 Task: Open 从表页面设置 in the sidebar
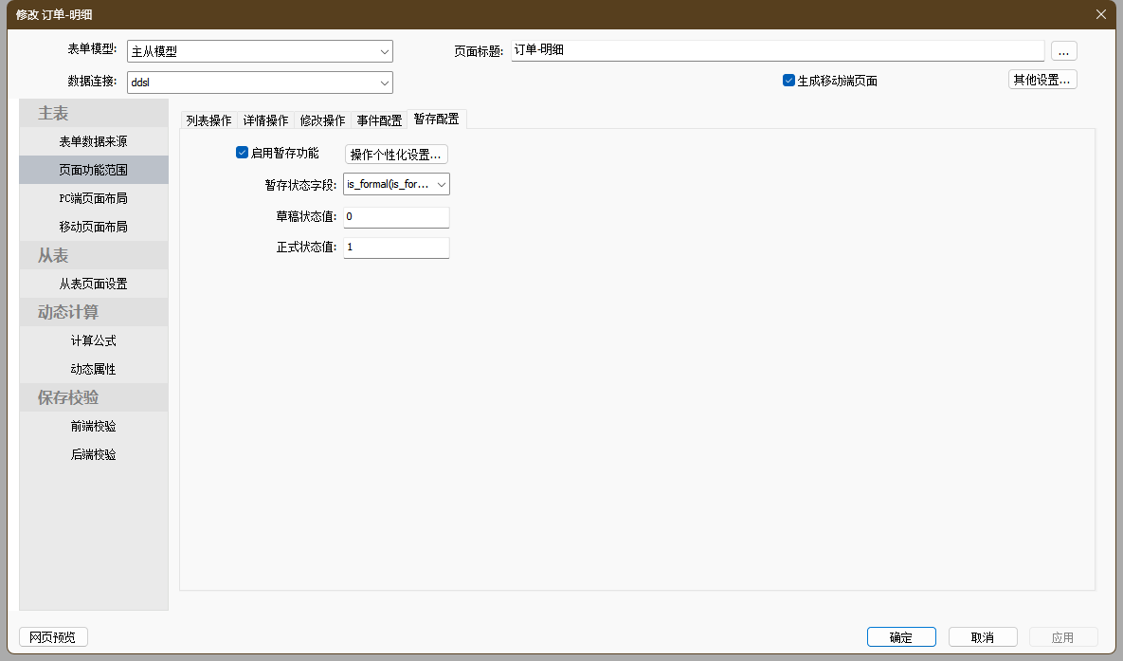[93, 284]
